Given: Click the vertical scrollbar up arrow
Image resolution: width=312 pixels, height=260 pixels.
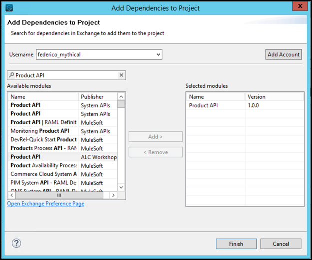Looking at the screenshot, I should pyautogui.click(x=121, y=97).
